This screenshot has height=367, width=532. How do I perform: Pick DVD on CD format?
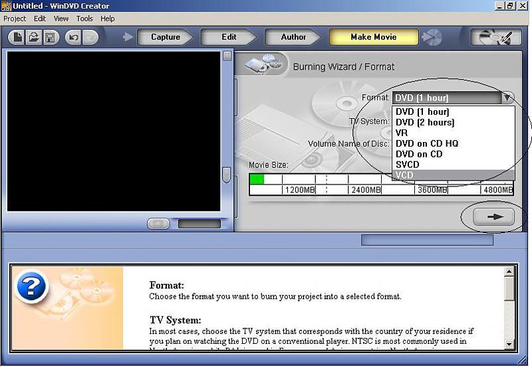point(454,154)
